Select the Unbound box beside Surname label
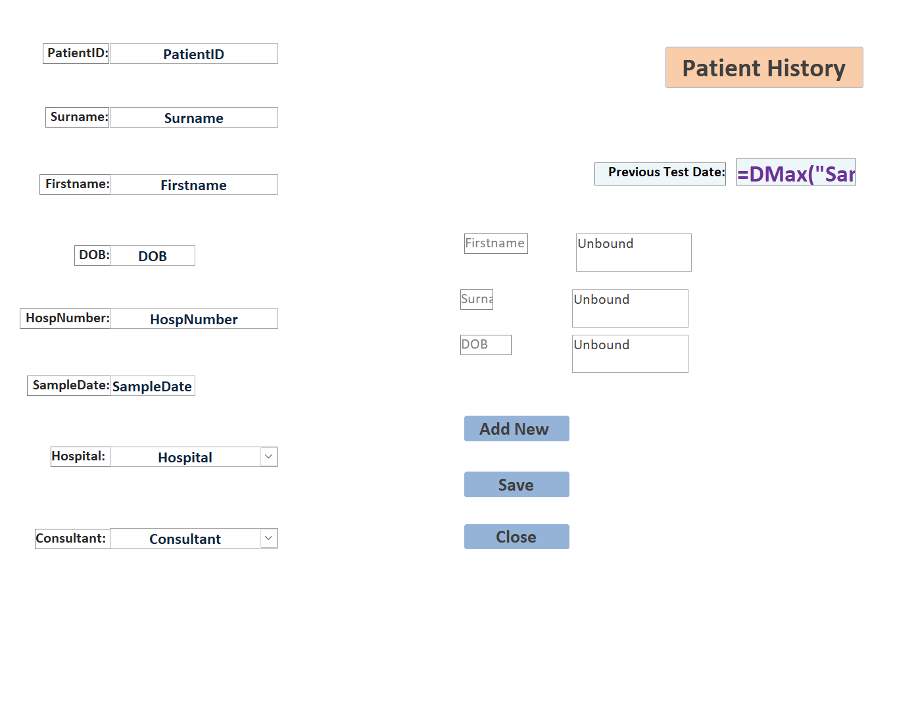Image resolution: width=916 pixels, height=709 pixels. 630,308
